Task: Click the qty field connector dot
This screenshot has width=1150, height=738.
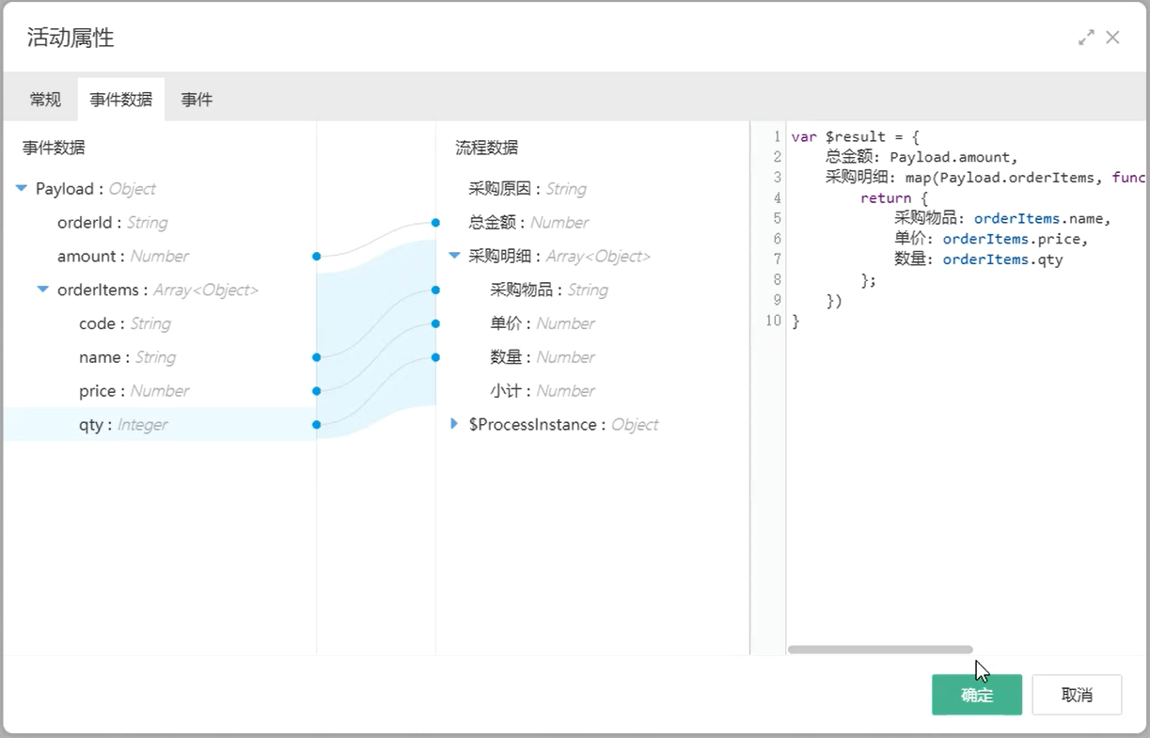Action: [x=317, y=425]
